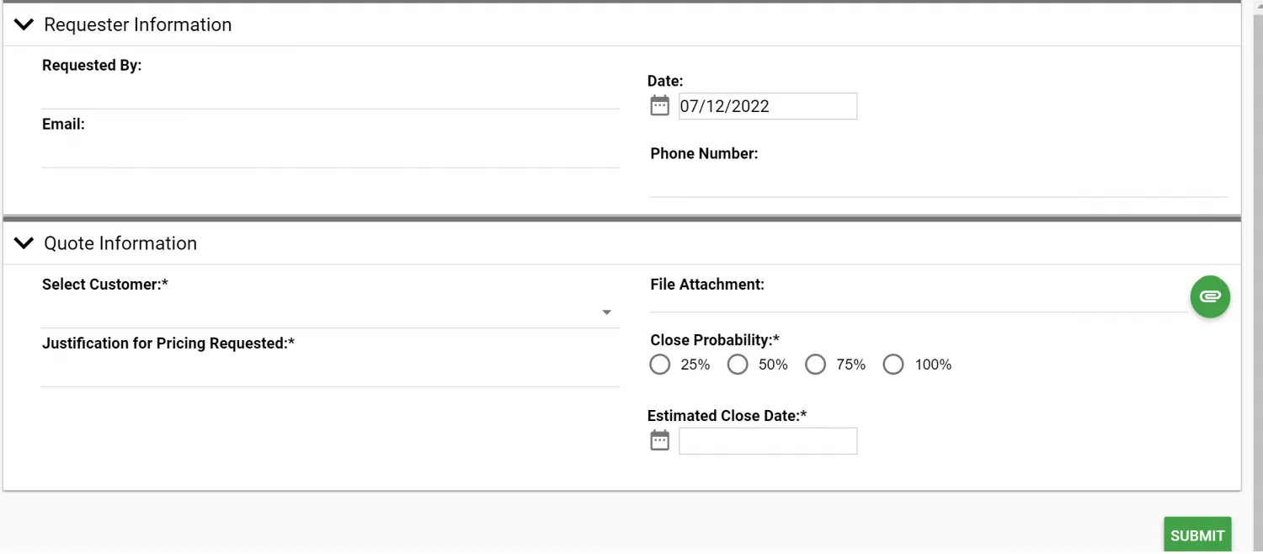Click the calendar icon beside Date field
Image resolution: width=1263 pixels, height=554 pixels.
(660, 106)
